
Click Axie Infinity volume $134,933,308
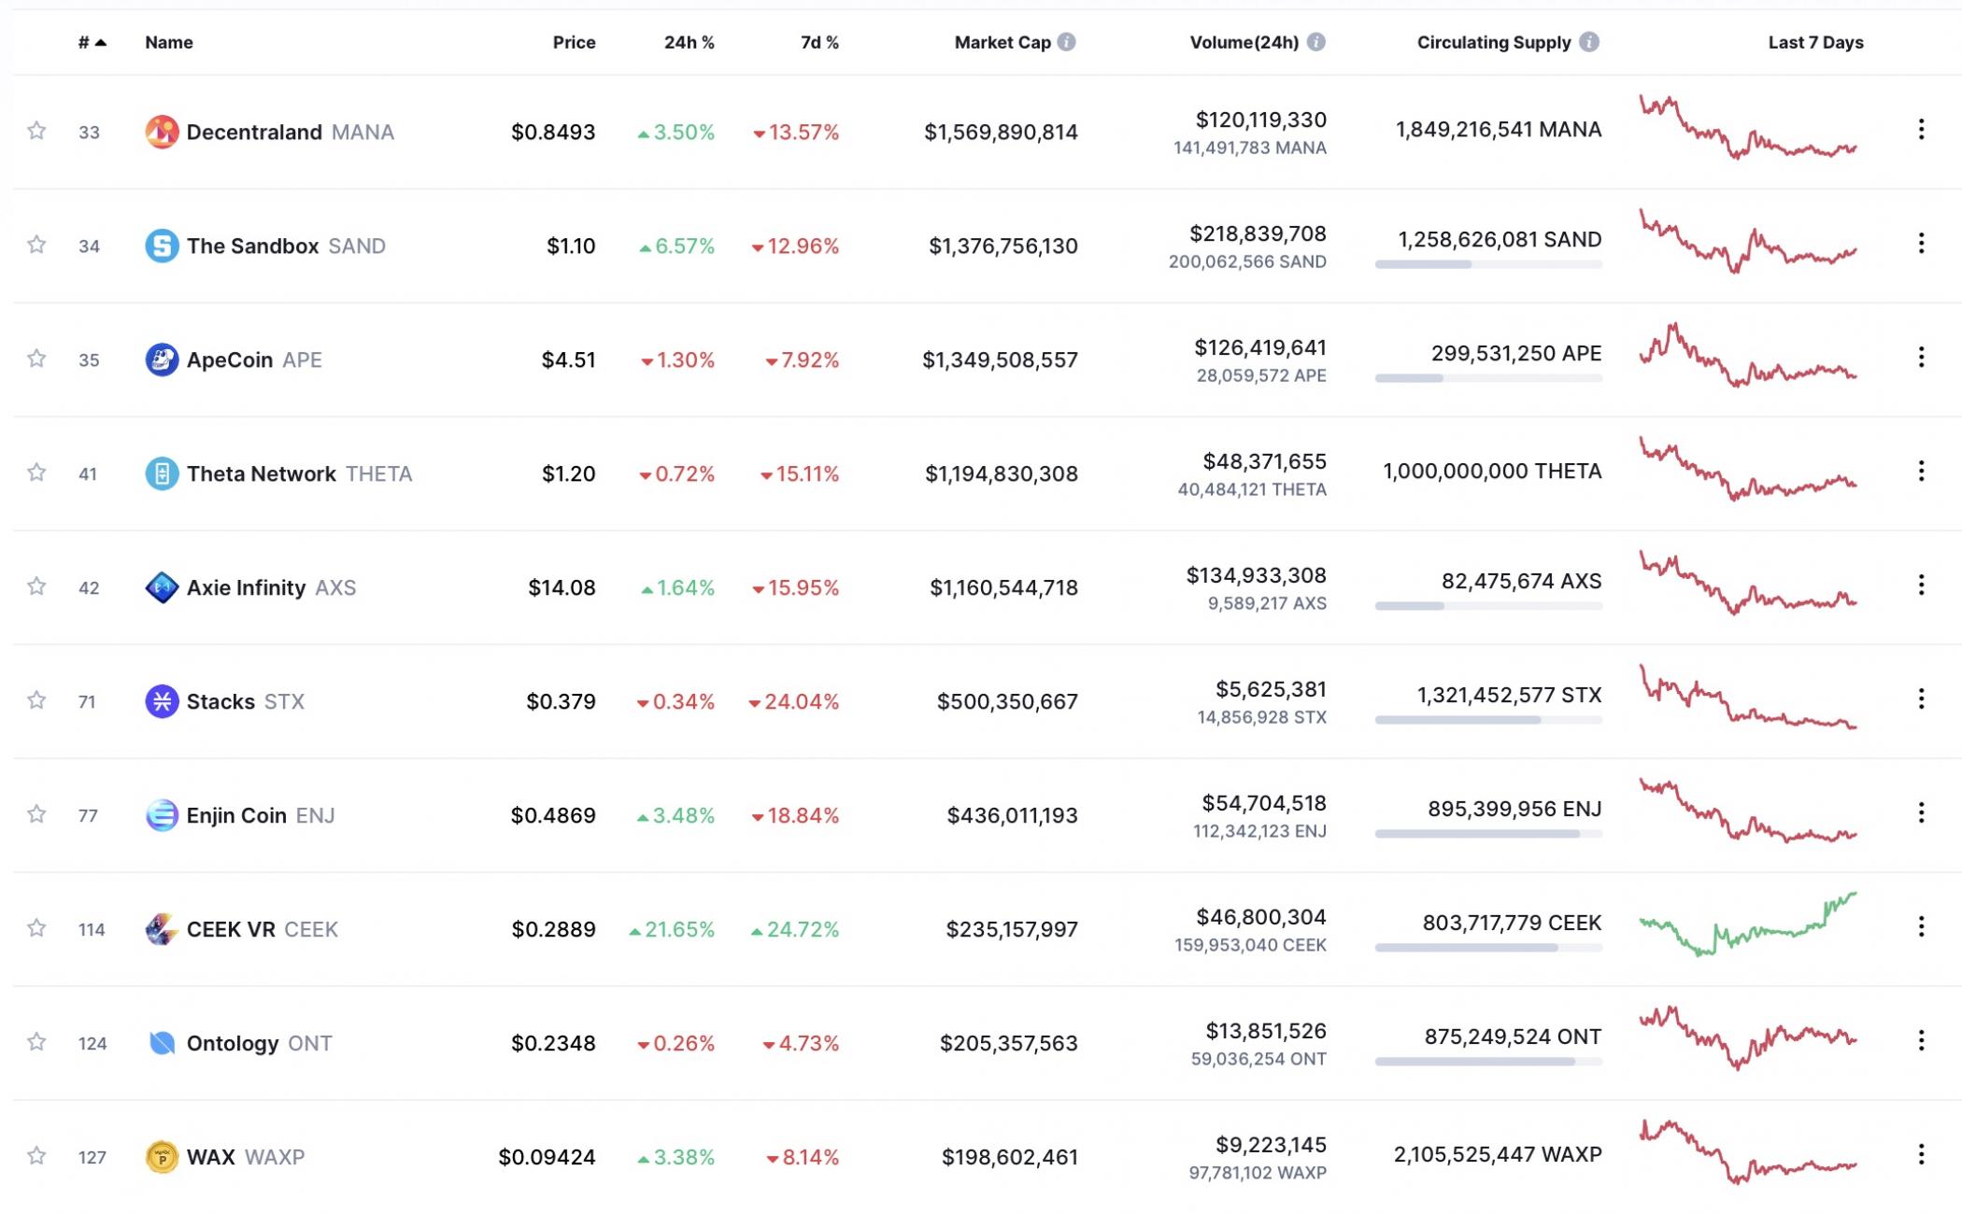(1256, 575)
